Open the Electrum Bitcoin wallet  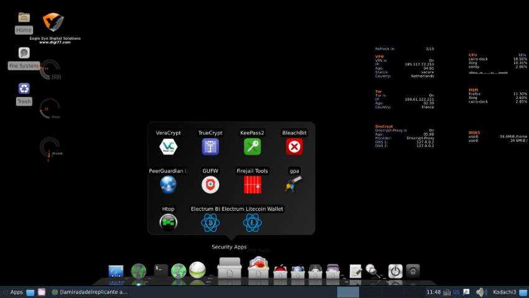click(210, 222)
